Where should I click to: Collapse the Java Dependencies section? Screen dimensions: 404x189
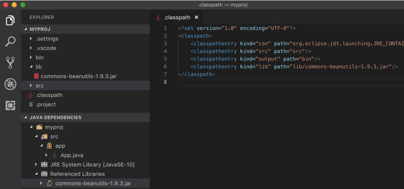tap(26, 118)
